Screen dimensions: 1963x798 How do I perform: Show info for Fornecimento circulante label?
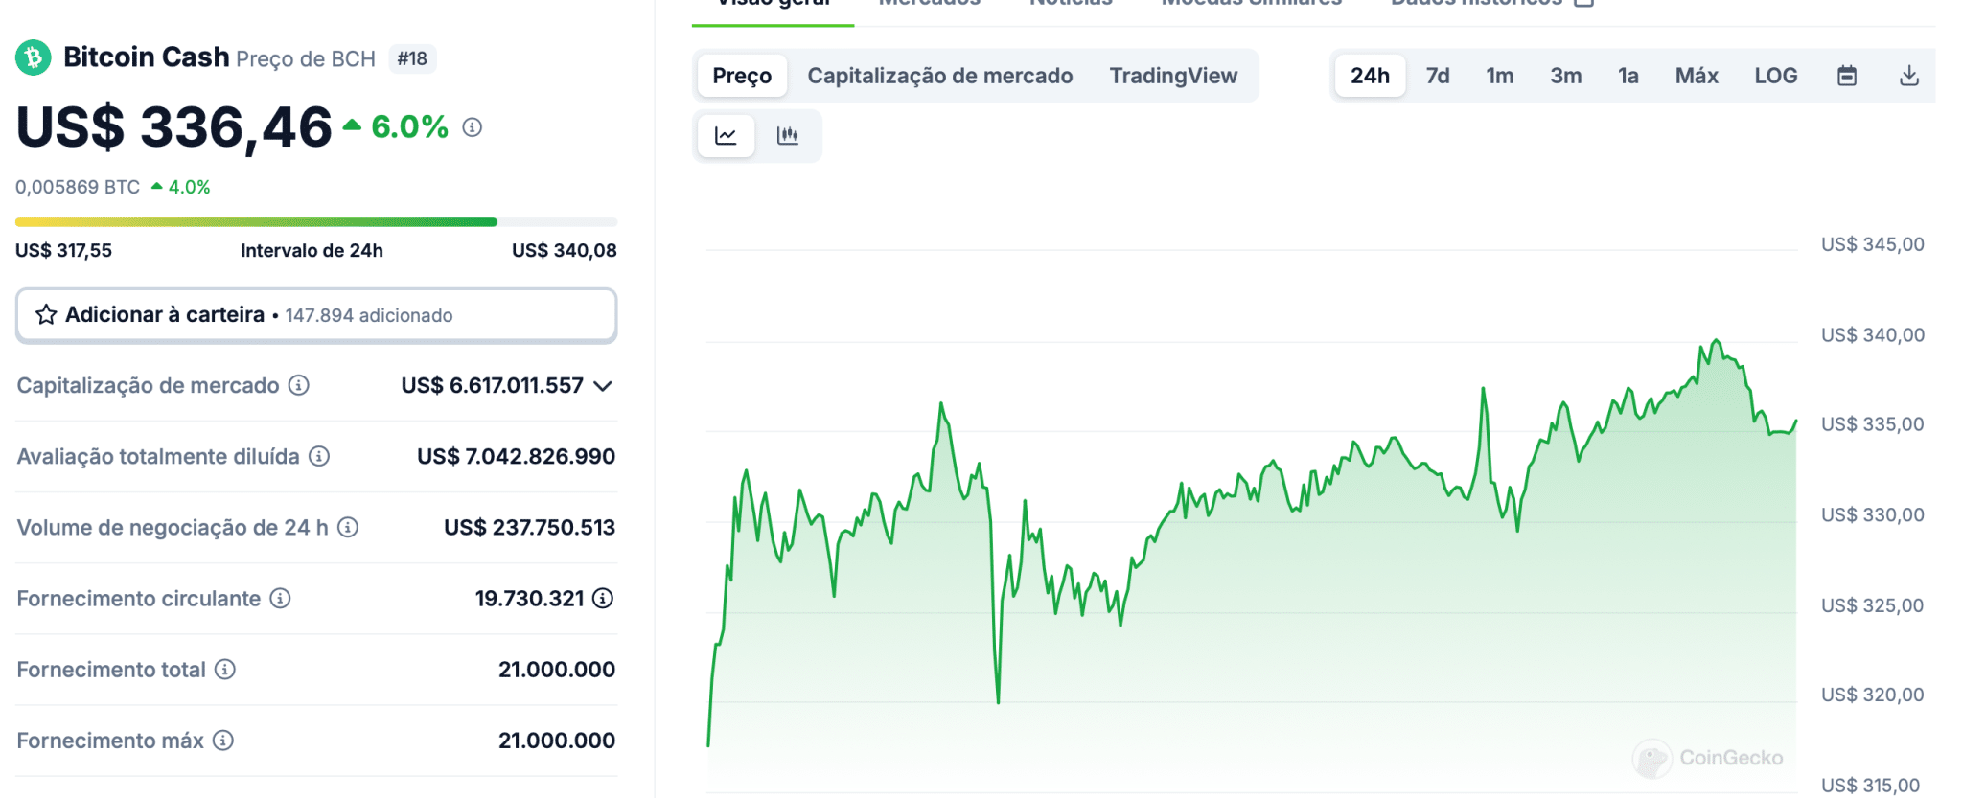[x=280, y=598]
